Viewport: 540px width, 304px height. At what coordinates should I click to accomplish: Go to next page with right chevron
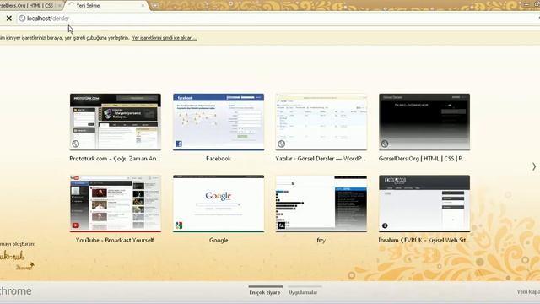click(x=534, y=166)
